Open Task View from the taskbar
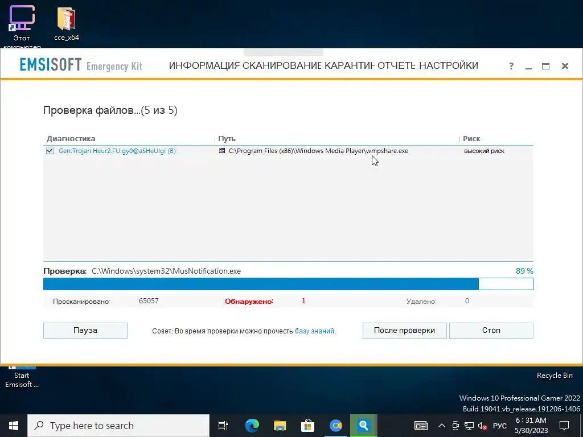Viewport: 583px width, 437px height. (223, 426)
